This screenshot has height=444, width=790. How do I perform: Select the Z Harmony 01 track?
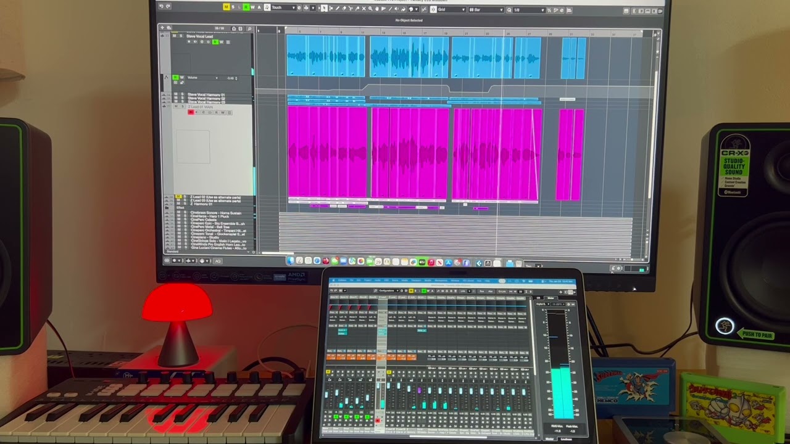pyautogui.click(x=201, y=204)
